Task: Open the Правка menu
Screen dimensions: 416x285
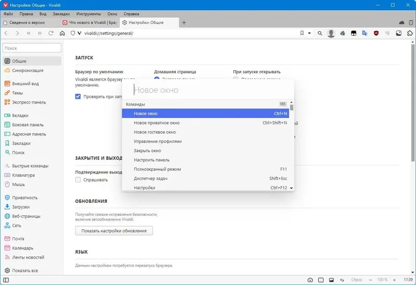Action: click(26, 14)
